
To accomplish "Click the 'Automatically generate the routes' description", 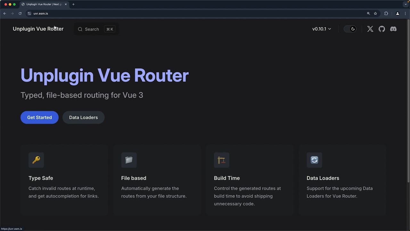I will click(154, 192).
